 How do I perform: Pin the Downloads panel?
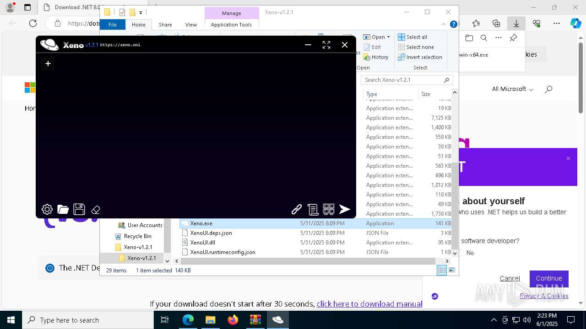513,38
